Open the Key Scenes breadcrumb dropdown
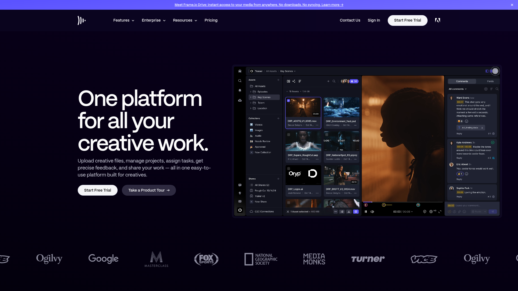 coord(294,71)
